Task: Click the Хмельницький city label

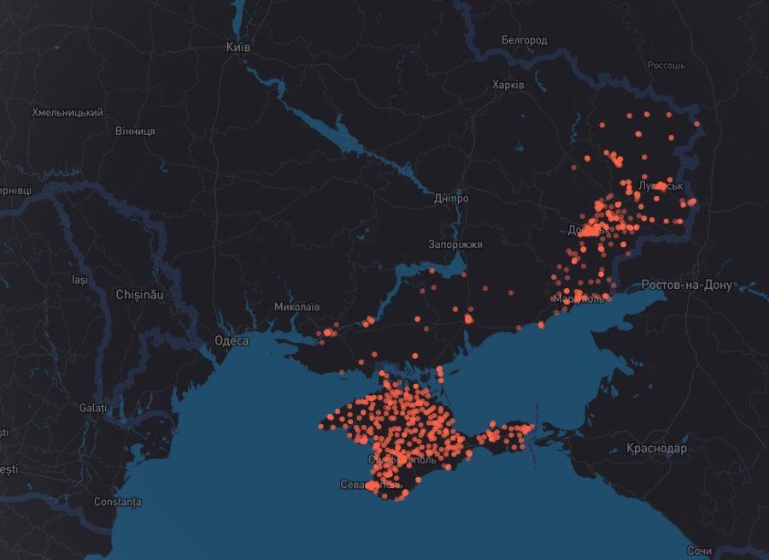Action: pyautogui.click(x=68, y=113)
